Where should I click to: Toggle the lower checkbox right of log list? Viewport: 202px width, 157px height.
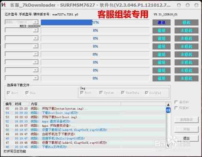[176, 108]
